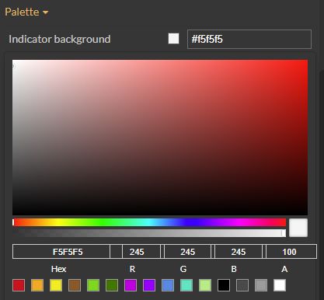Click the Indicator background label

(x=60, y=39)
